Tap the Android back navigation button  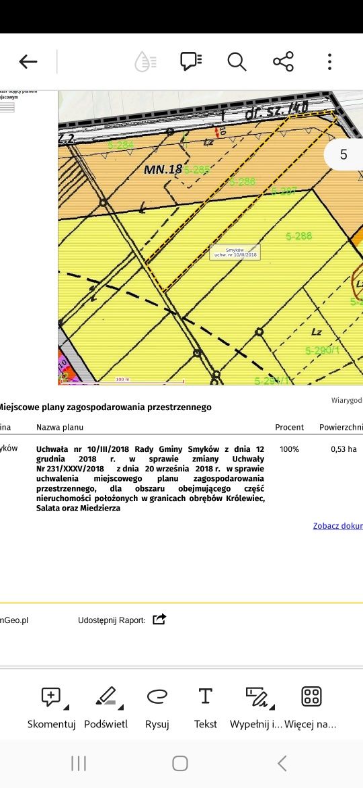pyautogui.click(x=282, y=763)
